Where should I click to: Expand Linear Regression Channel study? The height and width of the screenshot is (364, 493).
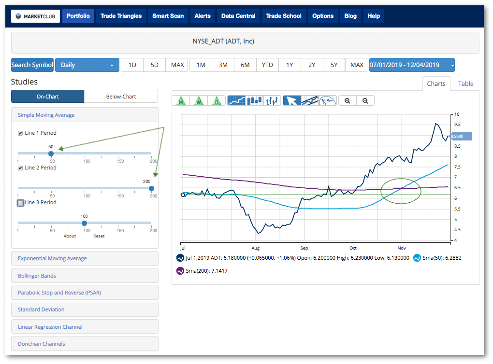(85, 327)
